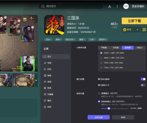
Task: Select 1760 x 792 (DPI 240) resolution
Action: click(x=101, y=68)
